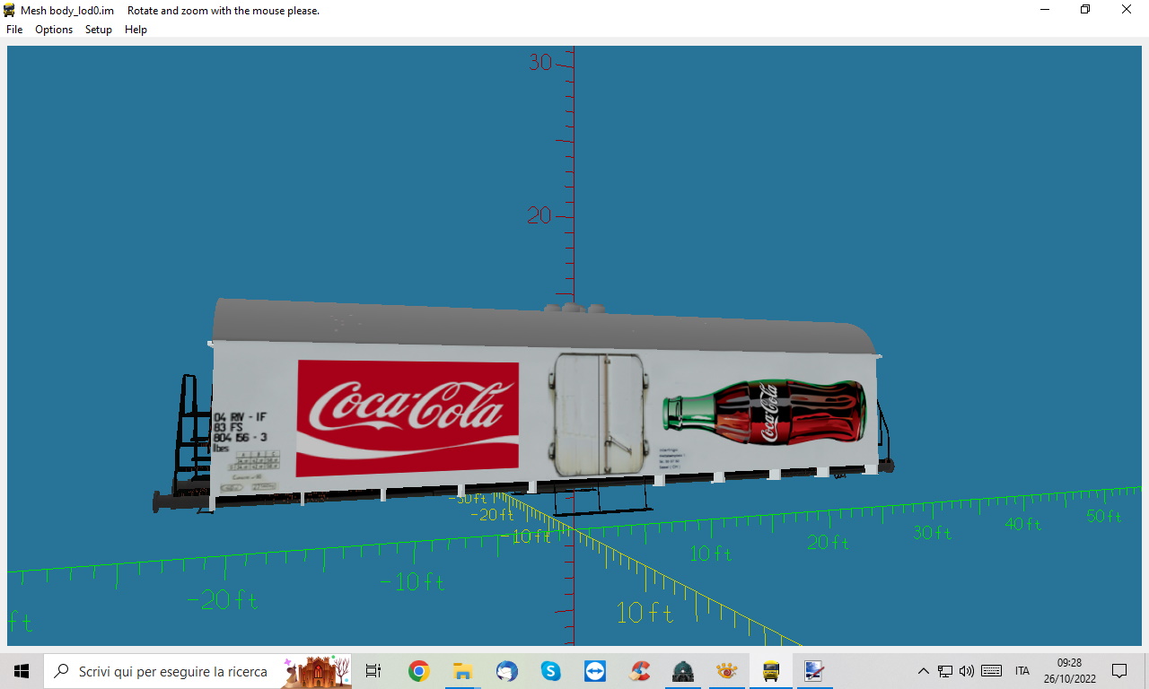Open the rightmost running app on taskbar
The height and width of the screenshot is (689, 1149).
coord(814,671)
